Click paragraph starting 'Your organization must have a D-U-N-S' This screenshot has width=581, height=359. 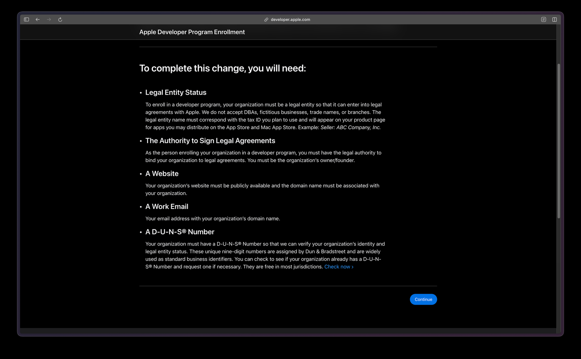pyautogui.click(x=265, y=255)
